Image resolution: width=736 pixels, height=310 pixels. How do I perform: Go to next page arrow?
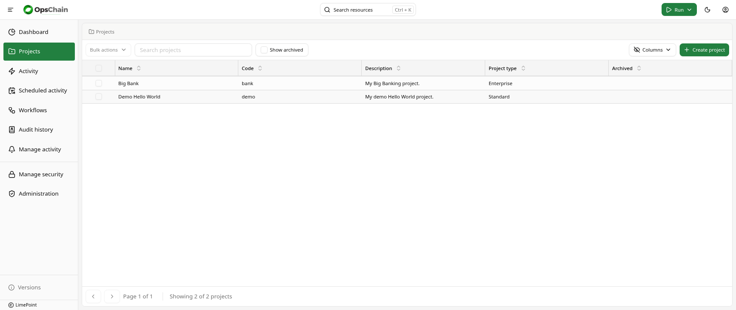[112, 296]
